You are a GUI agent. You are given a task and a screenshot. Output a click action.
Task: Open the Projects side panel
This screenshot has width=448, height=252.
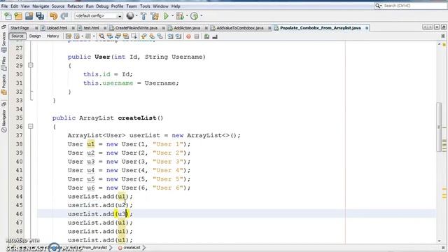click(x=3, y=84)
